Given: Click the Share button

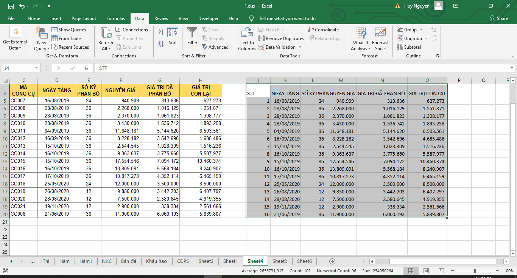Looking at the screenshot, I should coord(498,19).
